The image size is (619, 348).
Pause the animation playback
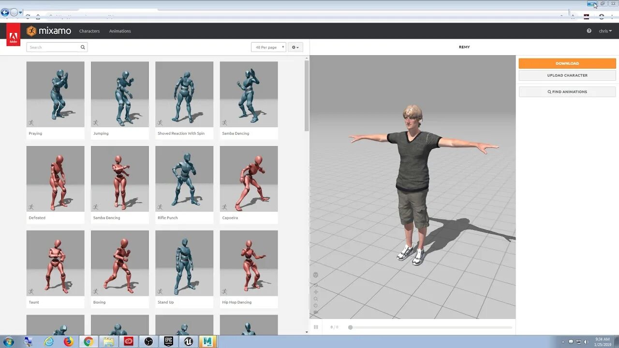coord(316,327)
